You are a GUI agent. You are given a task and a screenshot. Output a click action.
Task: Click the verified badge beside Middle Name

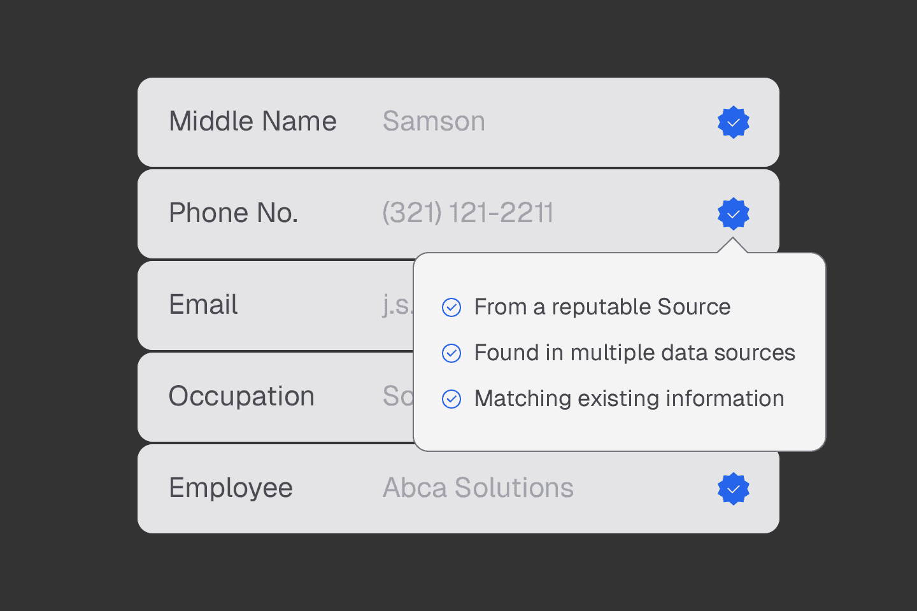(733, 122)
